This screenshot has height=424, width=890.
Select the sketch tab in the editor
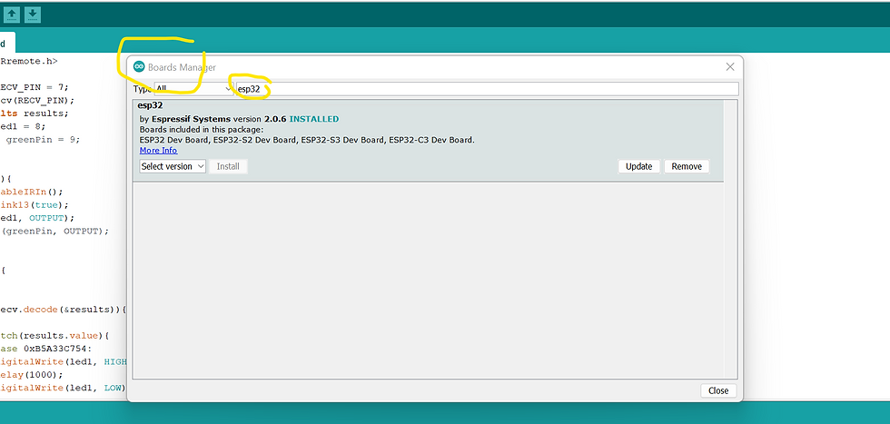point(5,44)
